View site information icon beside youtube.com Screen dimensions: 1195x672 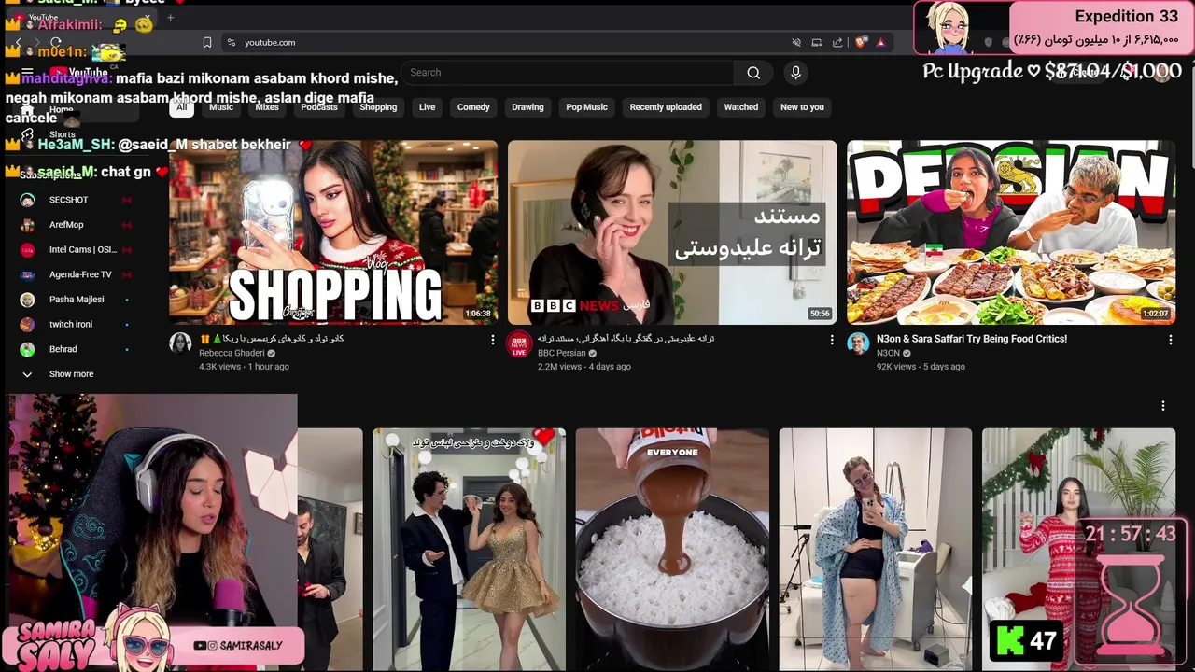coord(231,42)
